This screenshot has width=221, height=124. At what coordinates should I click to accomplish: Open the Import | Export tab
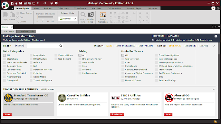click(135, 8)
